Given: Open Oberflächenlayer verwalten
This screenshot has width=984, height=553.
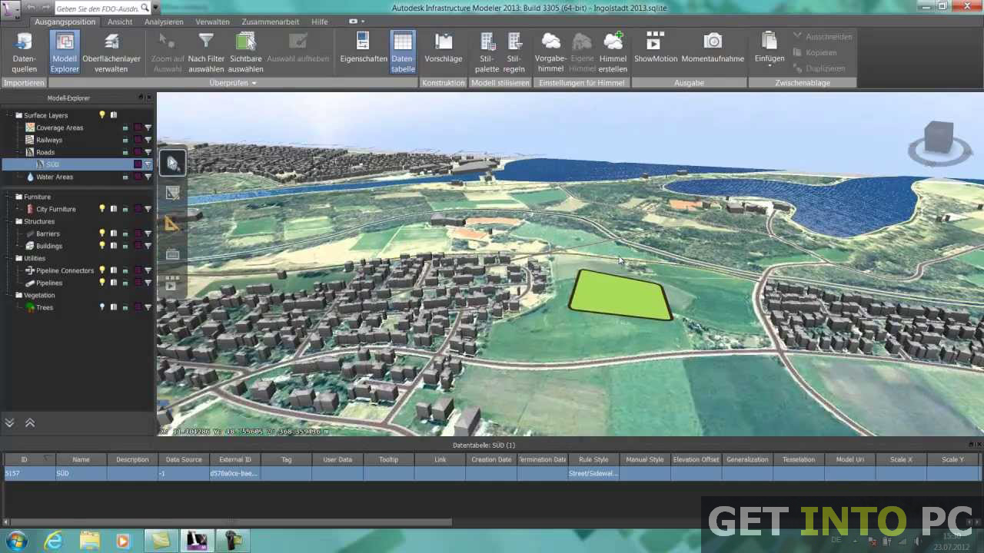Looking at the screenshot, I should (111, 52).
